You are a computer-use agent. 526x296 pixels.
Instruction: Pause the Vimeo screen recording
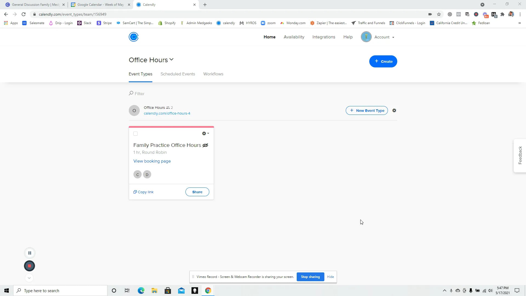pyautogui.click(x=30, y=253)
